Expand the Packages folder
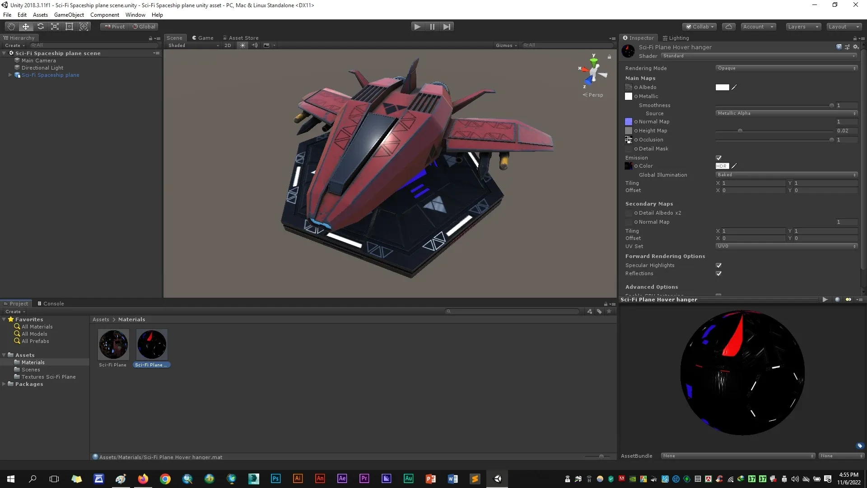This screenshot has height=488, width=867. tap(4, 384)
